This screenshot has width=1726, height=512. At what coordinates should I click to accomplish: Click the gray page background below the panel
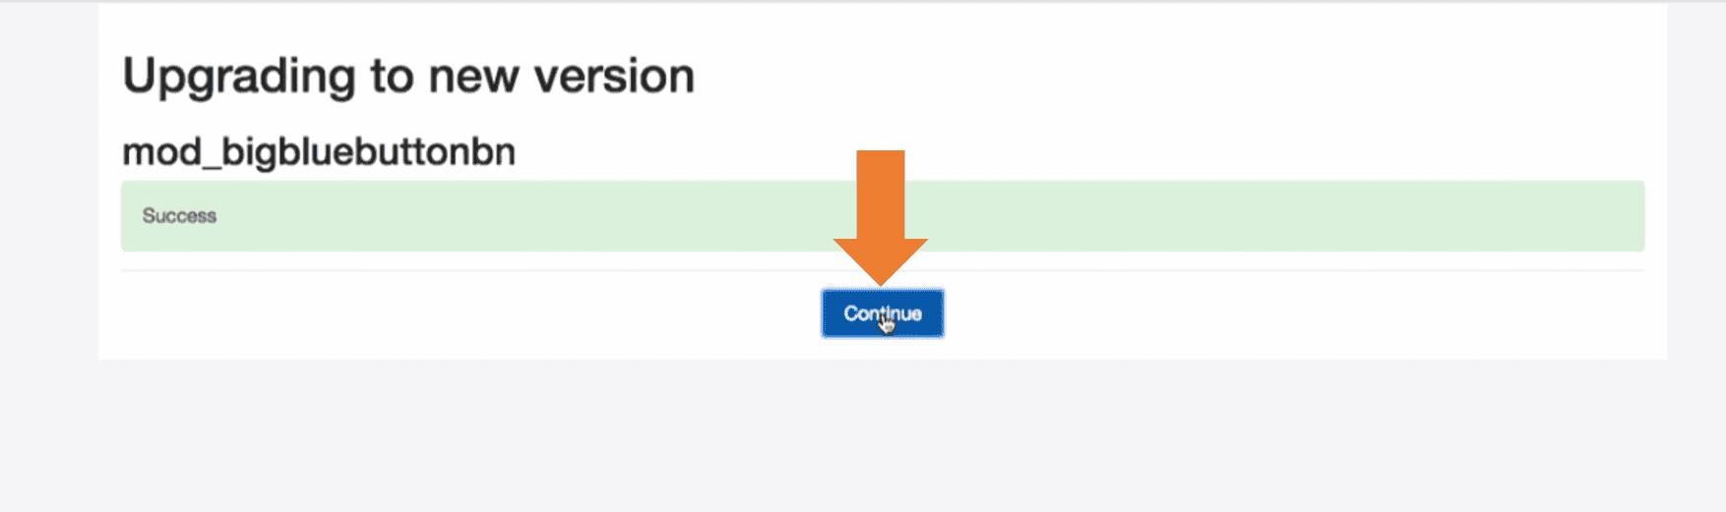863,437
